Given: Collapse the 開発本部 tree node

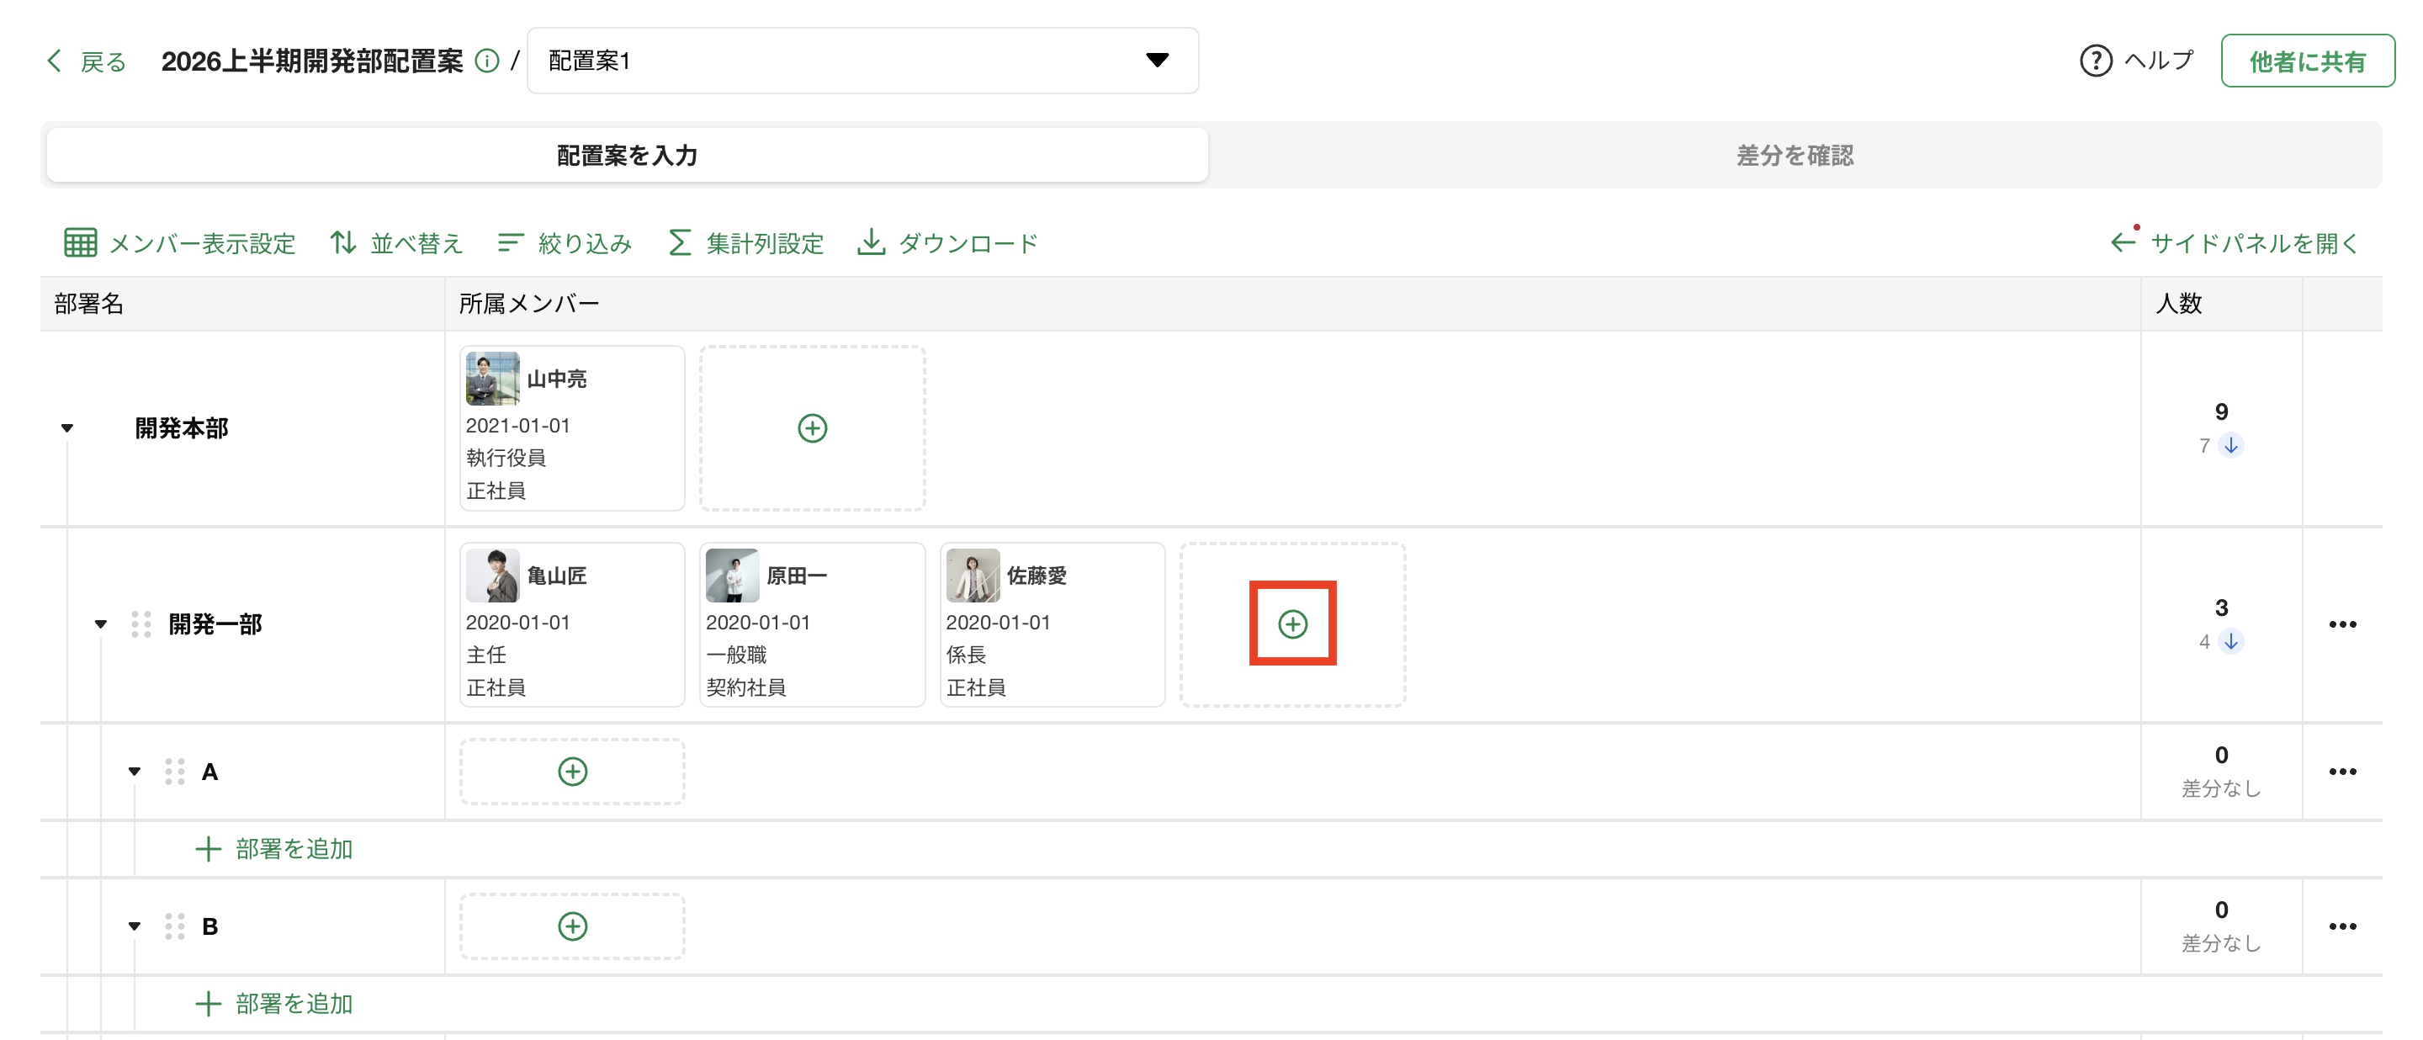Looking at the screenshot, I should [66, 429].
